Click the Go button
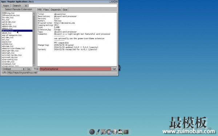The height and width of the screenshot is (136, 218). (28, 69)
